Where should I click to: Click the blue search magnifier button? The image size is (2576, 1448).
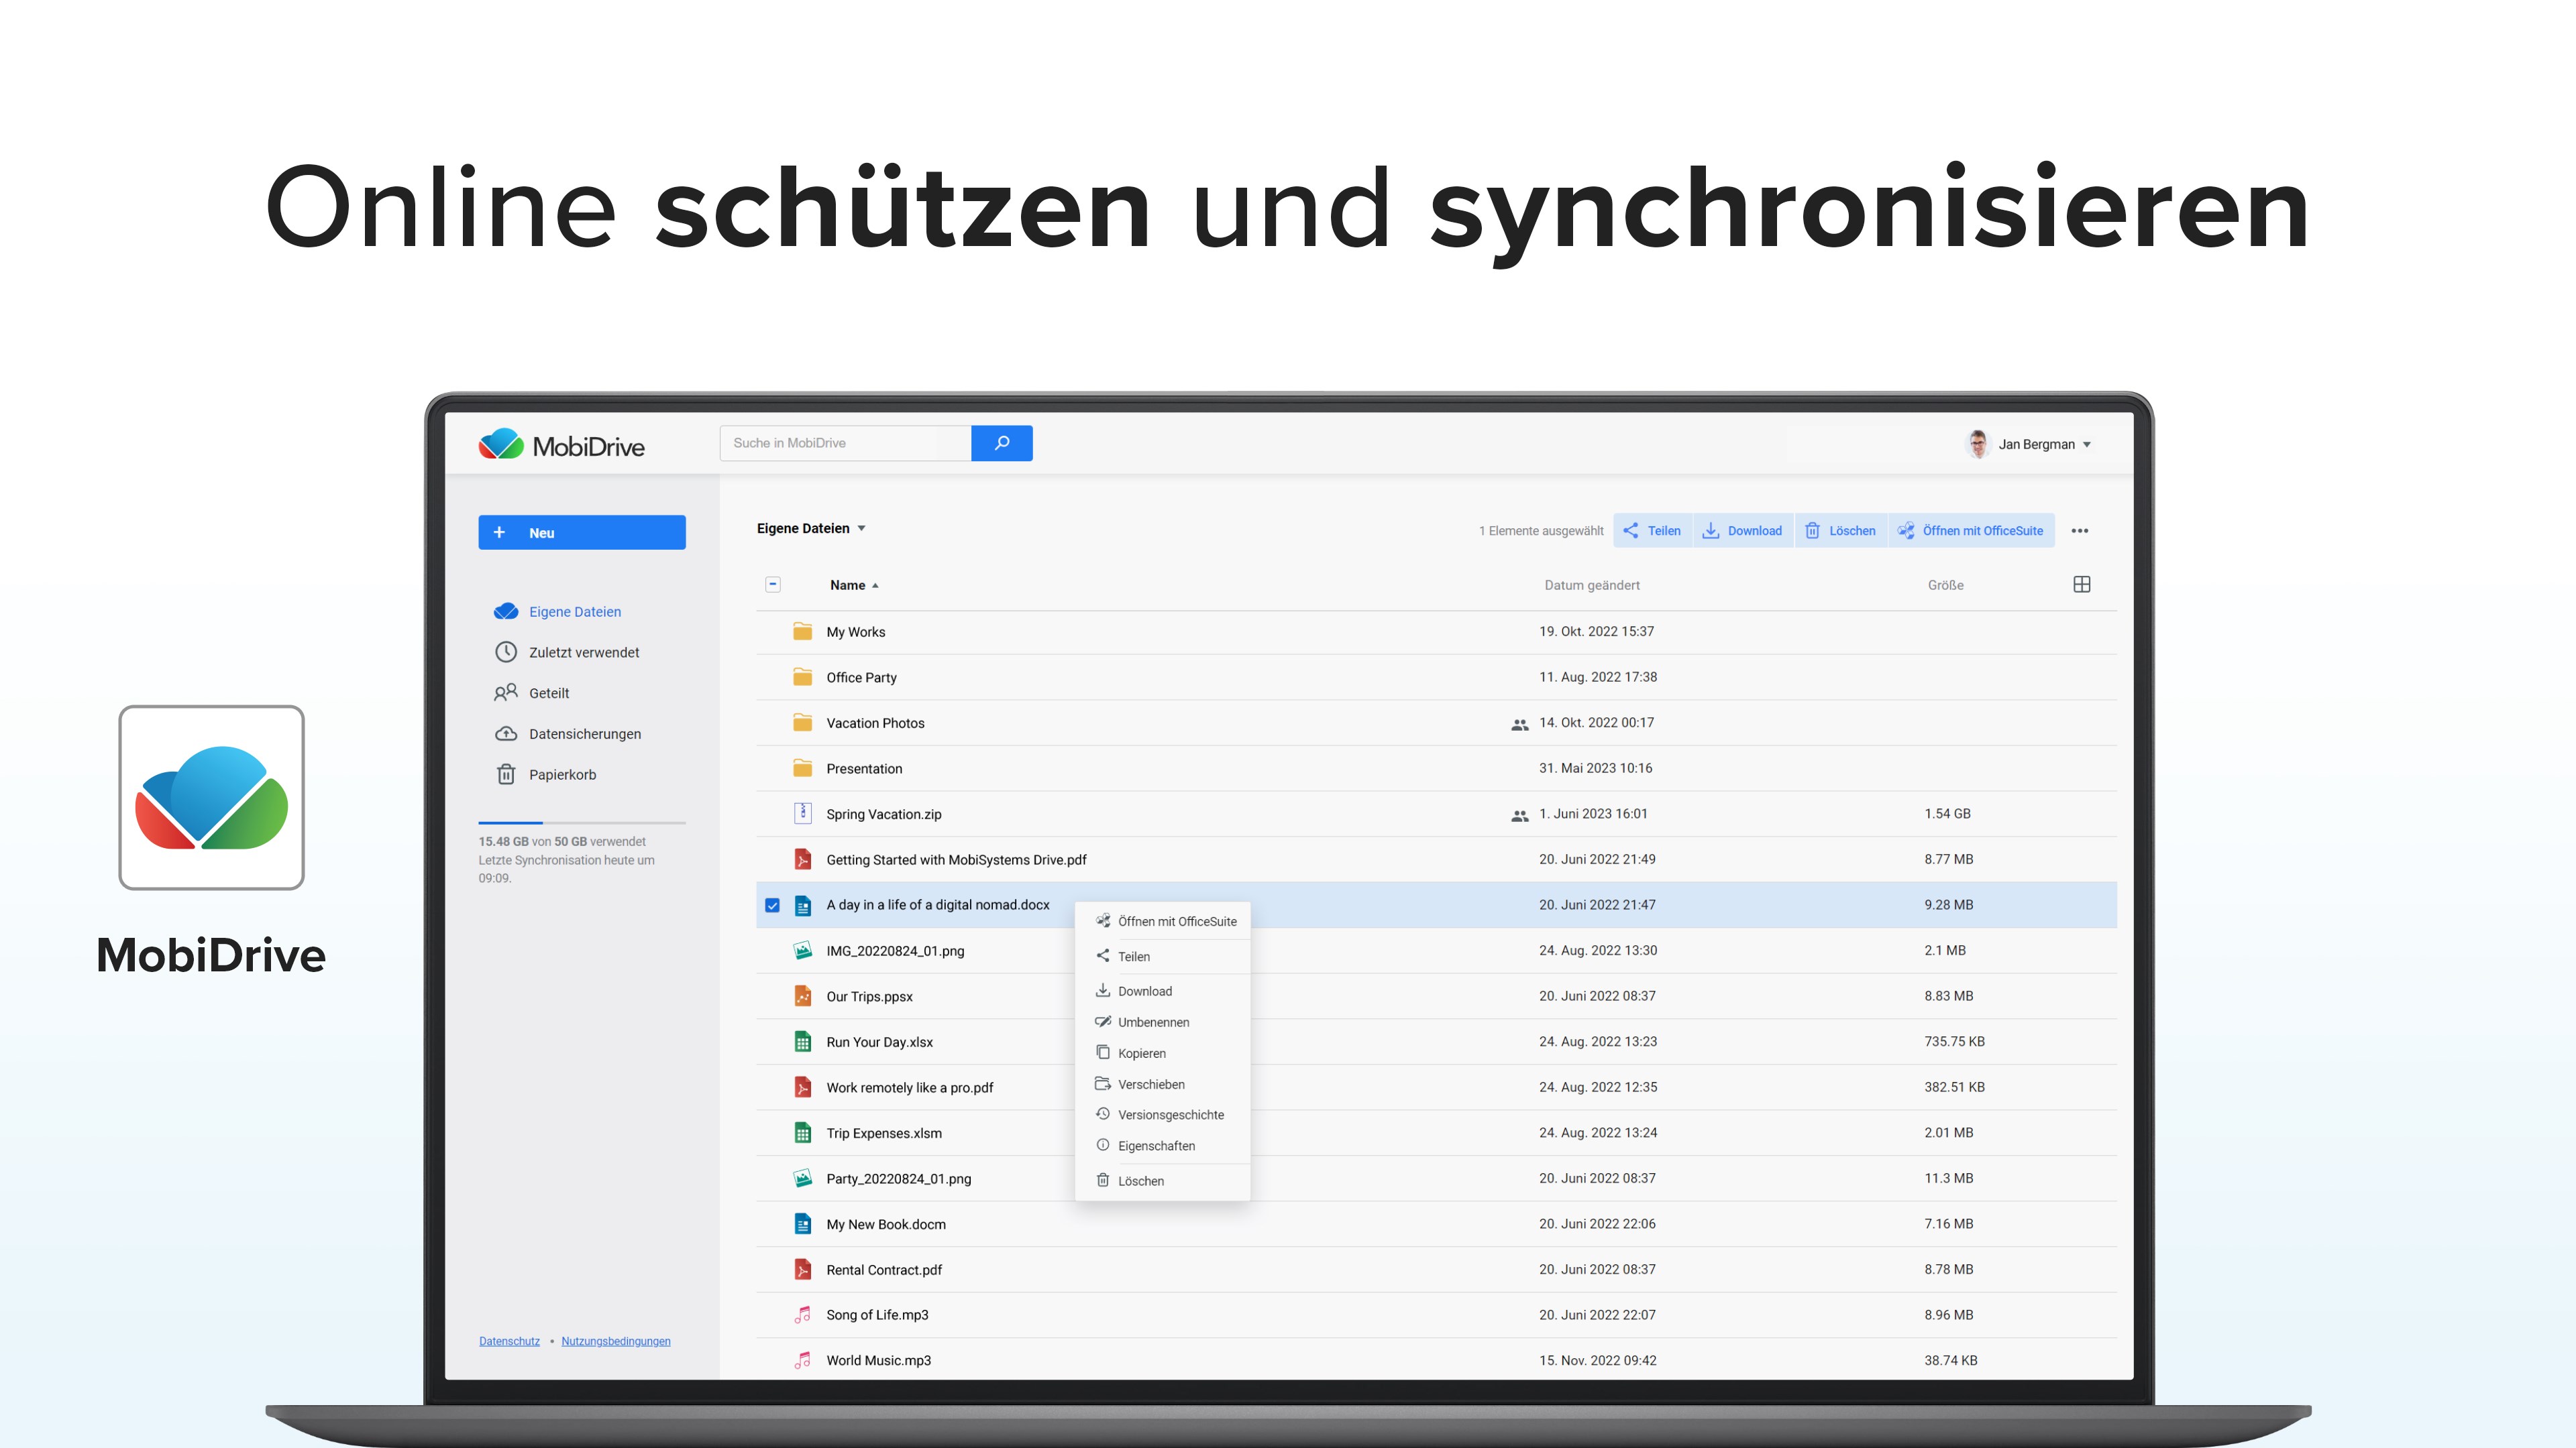[x=1001, y=442]
